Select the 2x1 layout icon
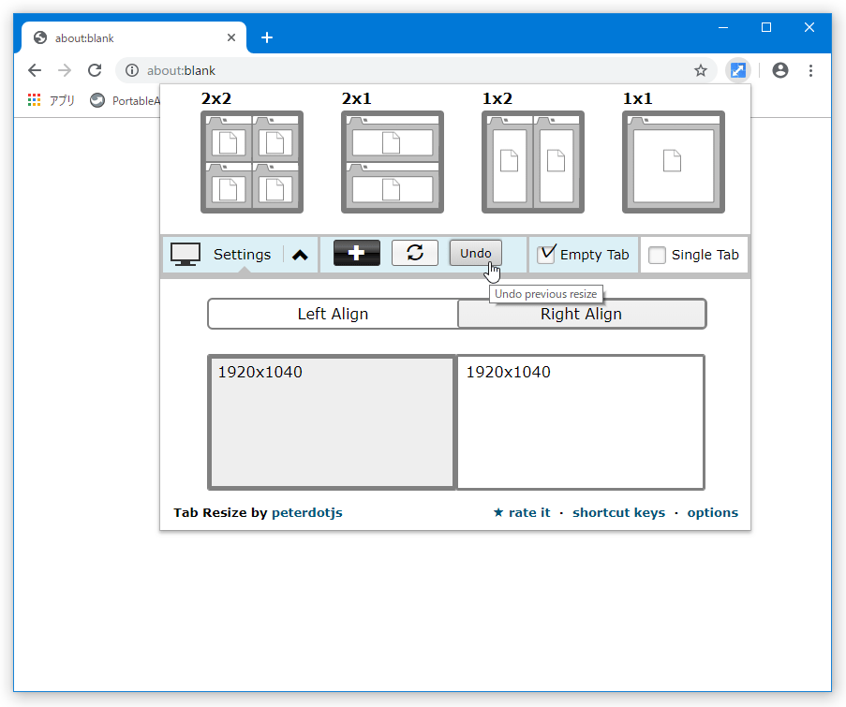This screenshot has width=846, height=707. point(393,162)
